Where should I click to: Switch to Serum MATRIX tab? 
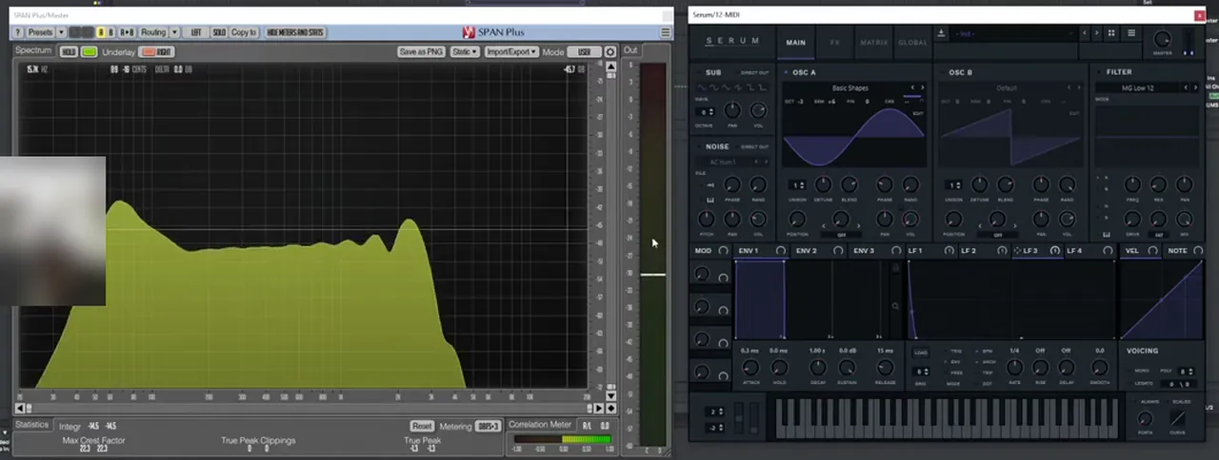(873, 43)
